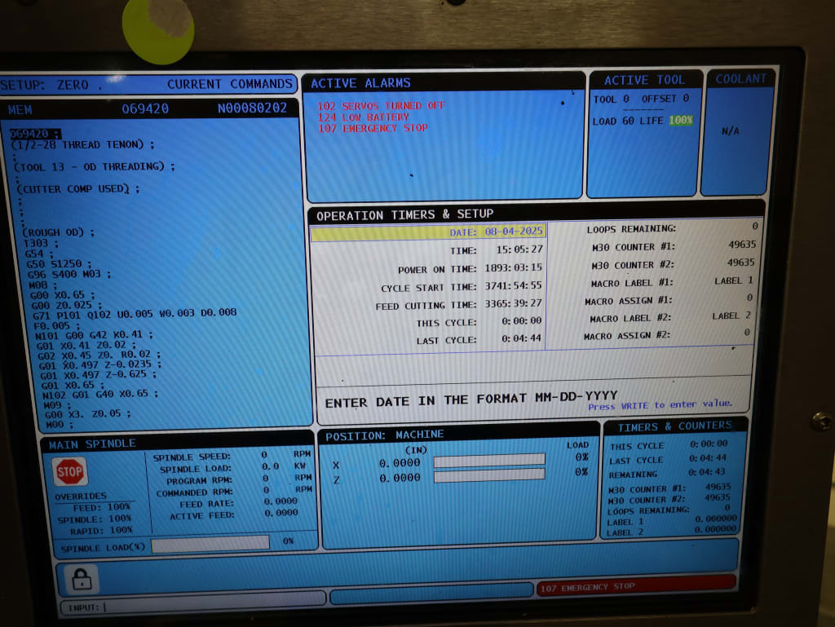
Task: Select the LOOPS REMAINING row in setup
Action: pos(672,227)
